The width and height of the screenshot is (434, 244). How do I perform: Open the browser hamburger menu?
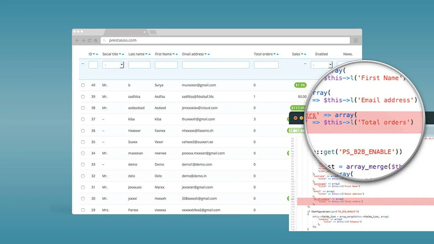tap(356, 40)
